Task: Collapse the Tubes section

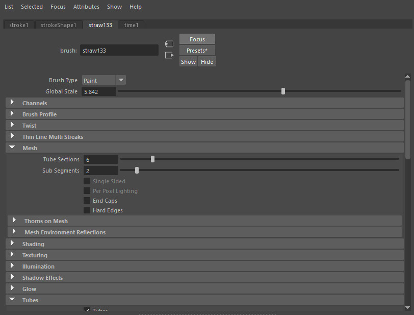Action: pyautogui.click(x=204, y=300)
